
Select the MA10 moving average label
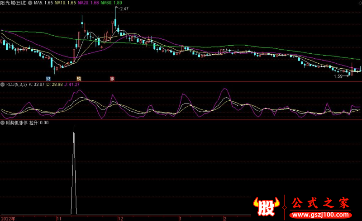(66, 3)
